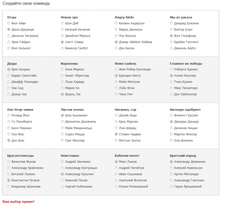Screen dimensions: 227x206
Task: Choose Вячеслав Жуков radio button
Action: 9,162
